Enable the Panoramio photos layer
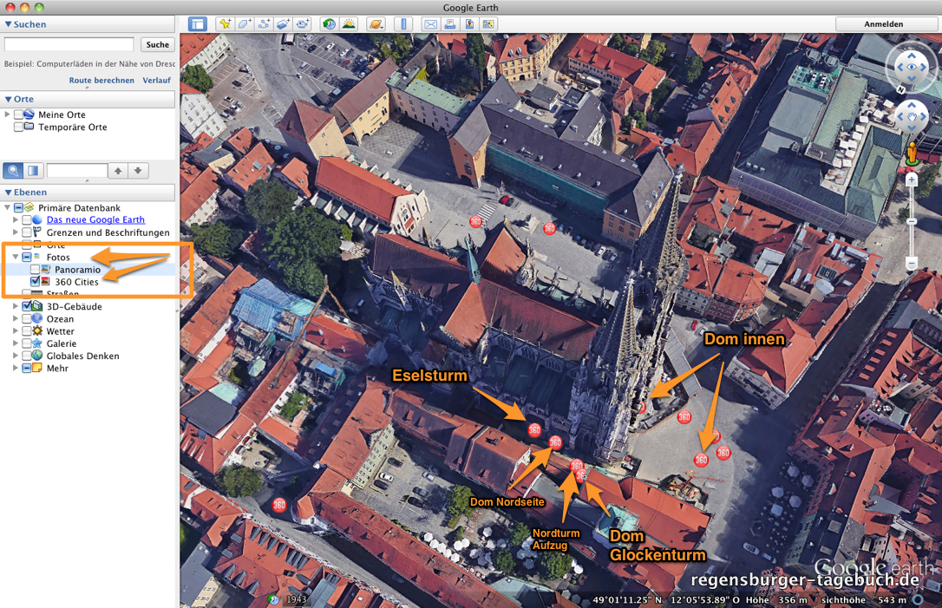The image size is (942, 608). coord(35,269)
